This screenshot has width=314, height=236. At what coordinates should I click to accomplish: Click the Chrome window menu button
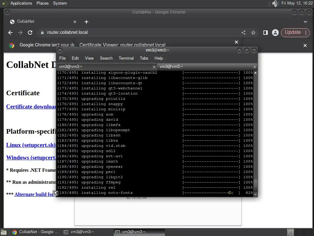[x=7, y=12]
